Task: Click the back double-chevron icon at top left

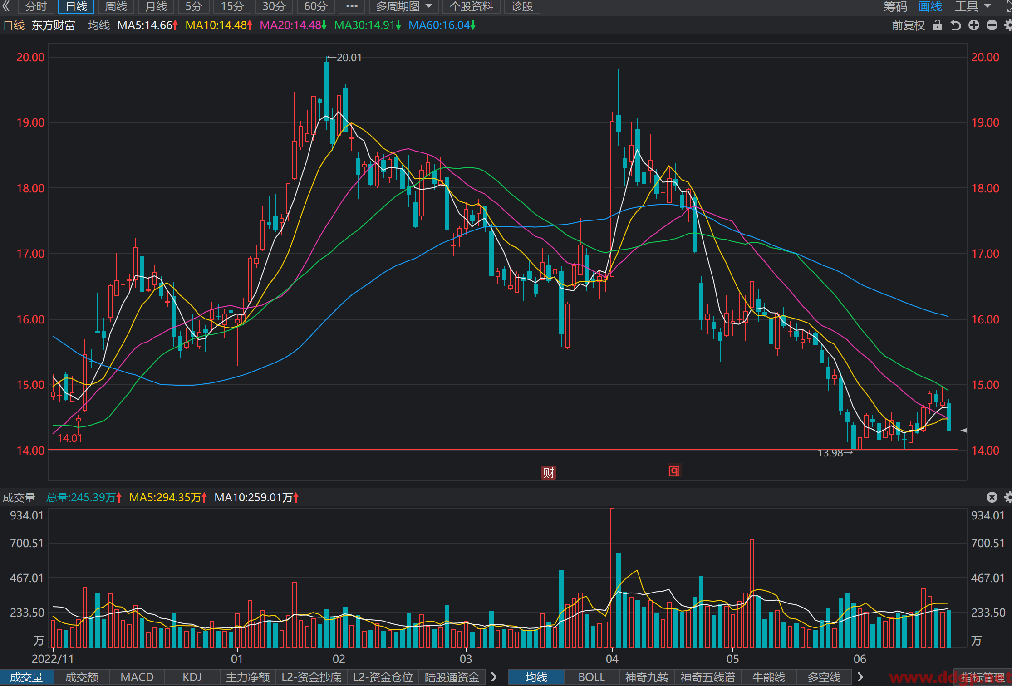Action: click(6, 6)
